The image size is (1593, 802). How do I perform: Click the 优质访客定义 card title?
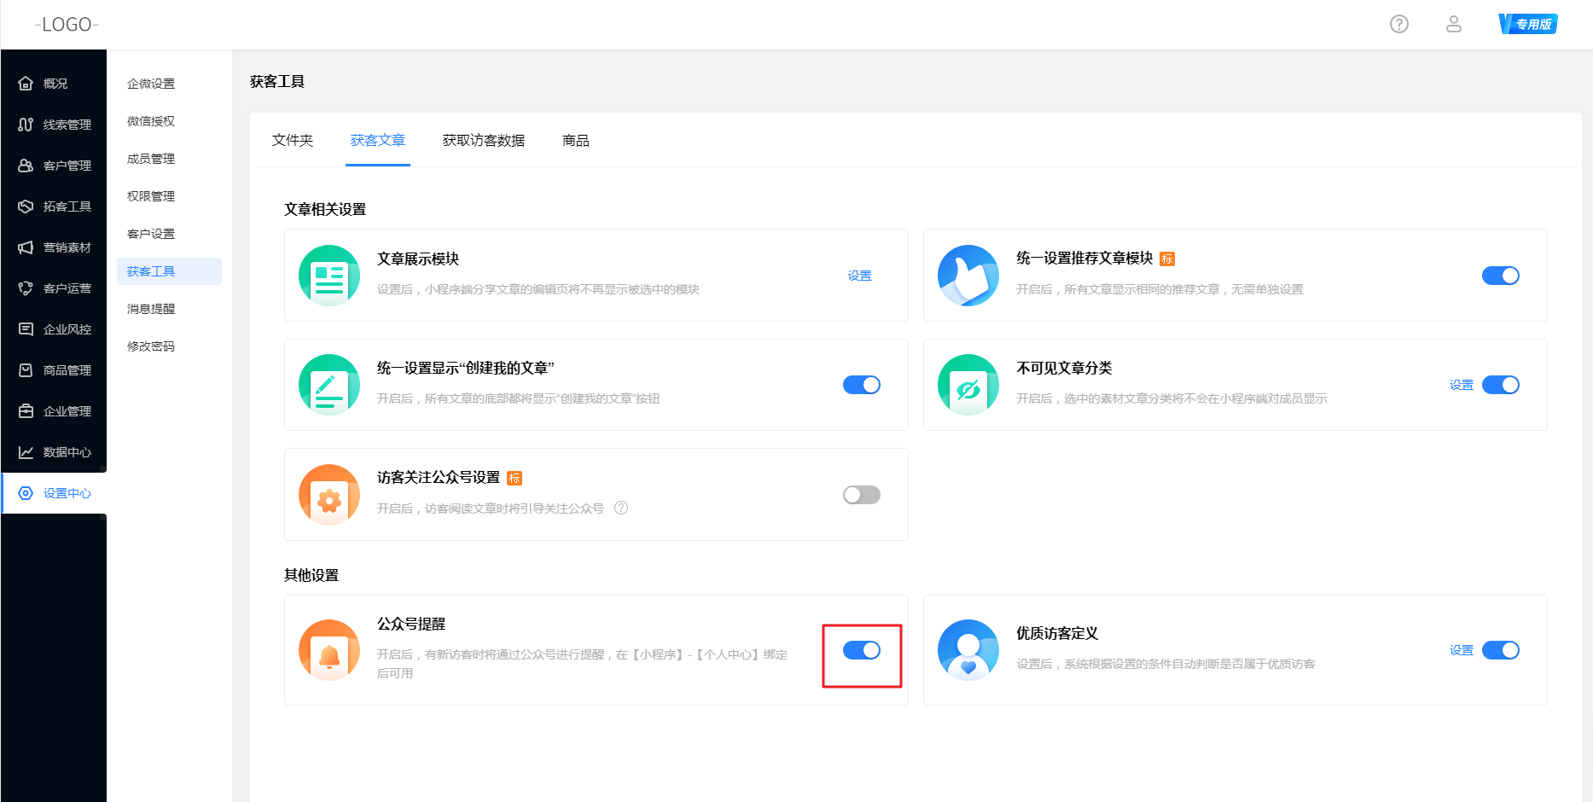click(1057, 633)
